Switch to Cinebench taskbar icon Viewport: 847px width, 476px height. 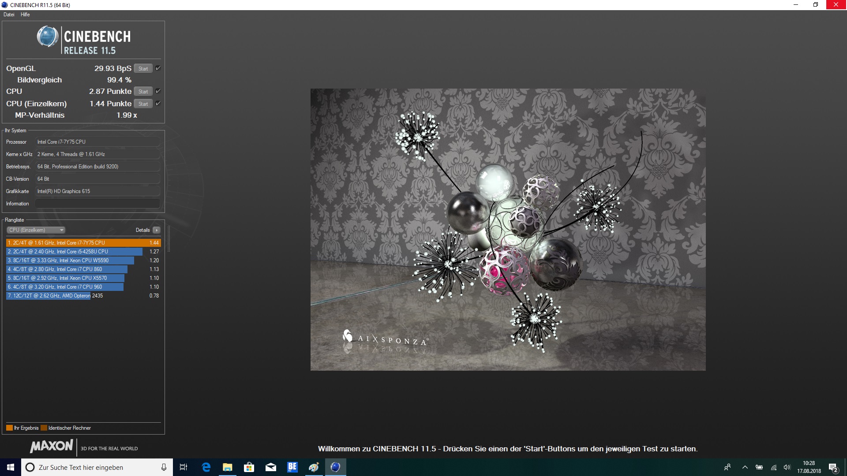coord(335,467)
